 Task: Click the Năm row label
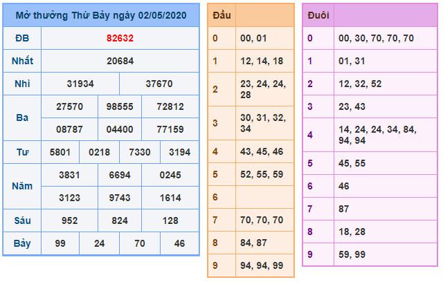coord(22,186)
